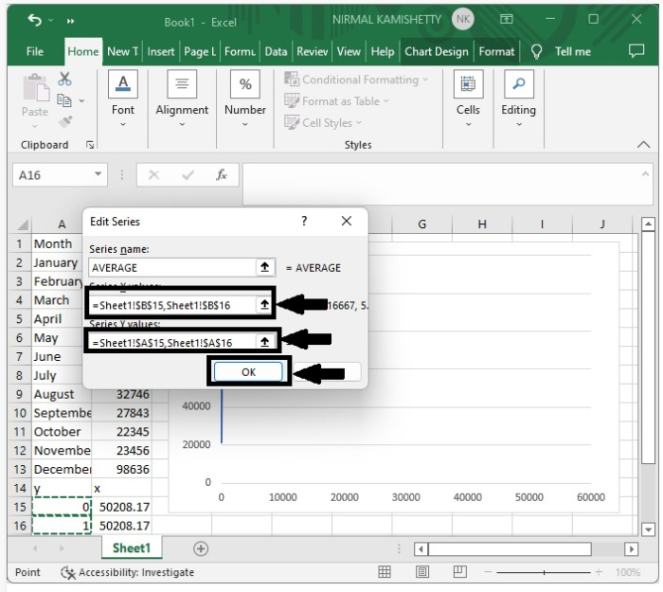Close the Edit Series dialog
This screenshot has height=592, width=663.
click(x=347, y=221)
